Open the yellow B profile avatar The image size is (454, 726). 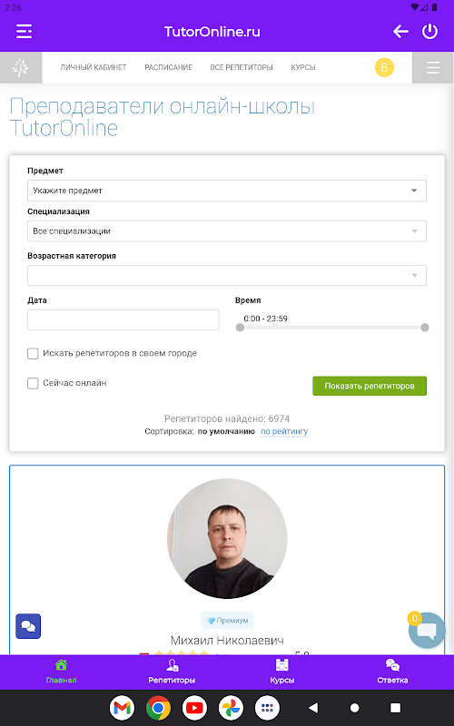384,67
